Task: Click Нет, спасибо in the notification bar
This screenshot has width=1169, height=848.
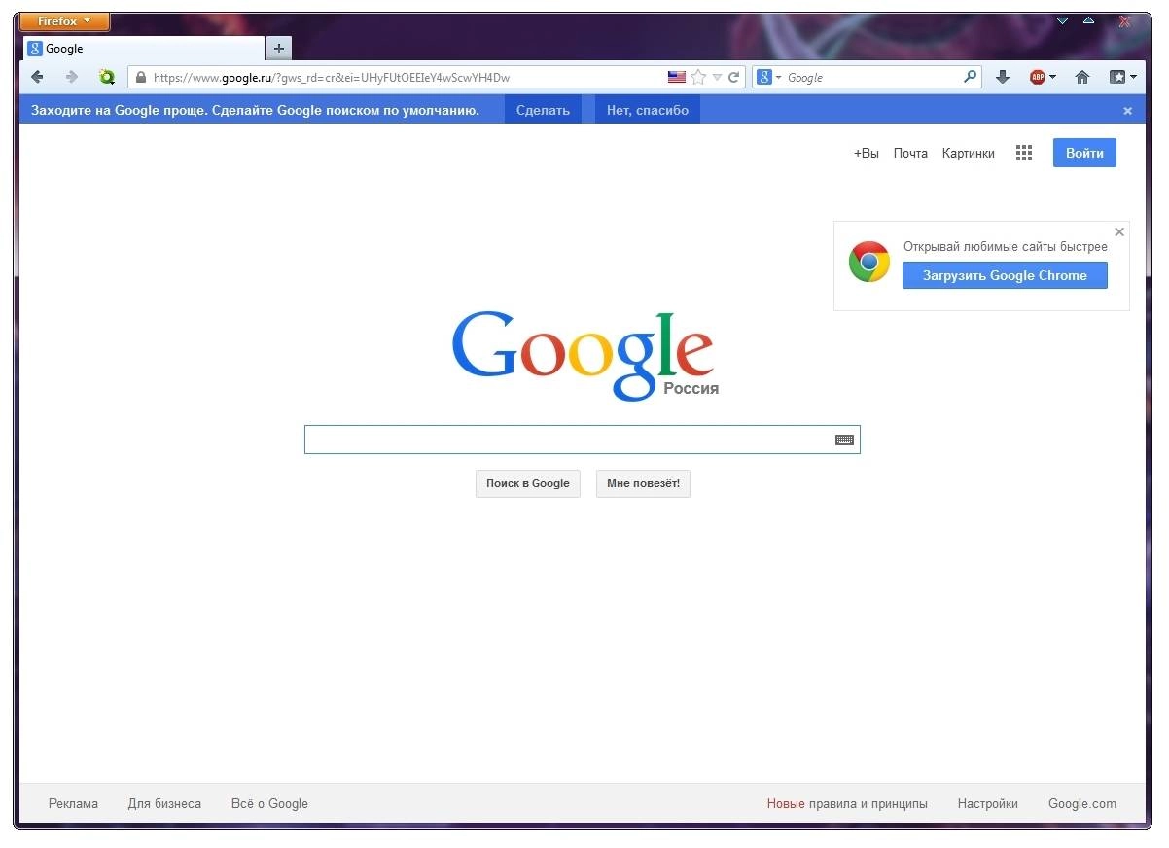Action: pos(648,110)
